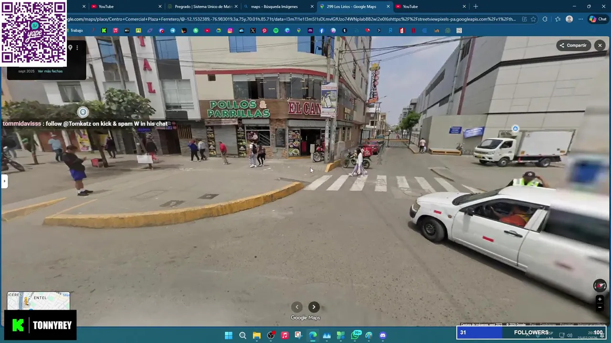611x343 pixels.
Task: Expand the collapsed side panel arrow
Action: coord(4,181)
